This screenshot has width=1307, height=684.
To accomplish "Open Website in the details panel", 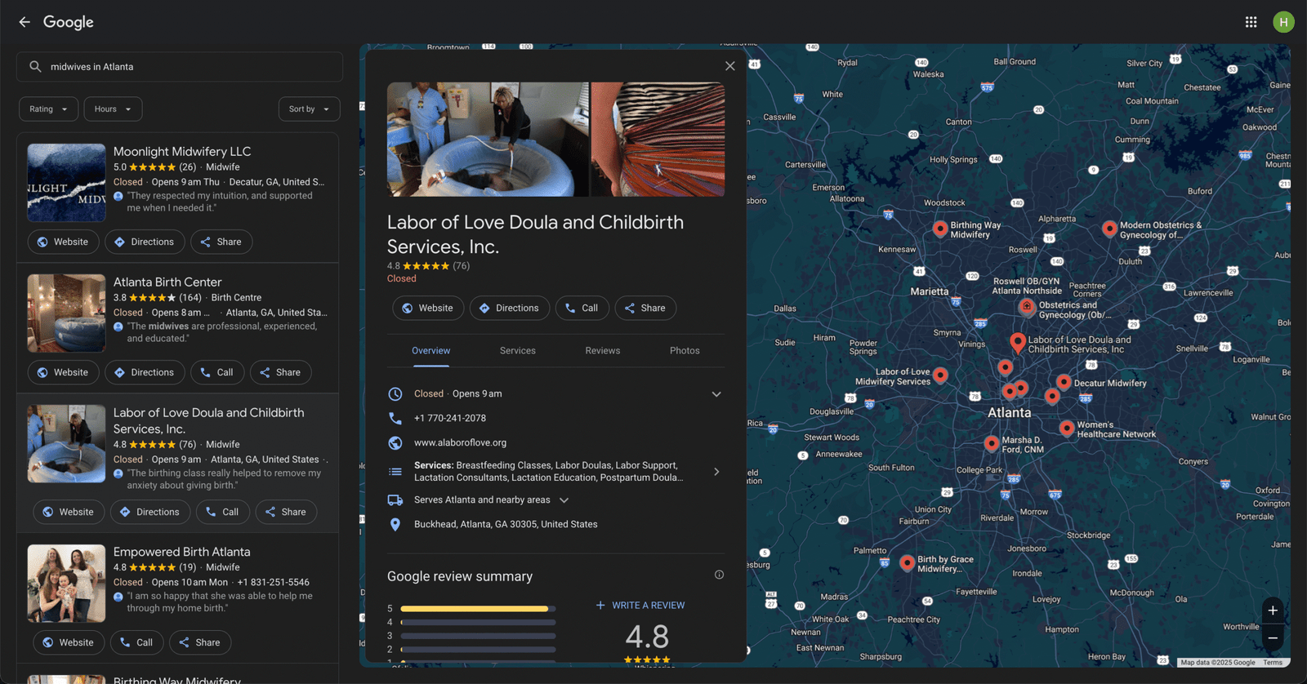I will point(428,309).
